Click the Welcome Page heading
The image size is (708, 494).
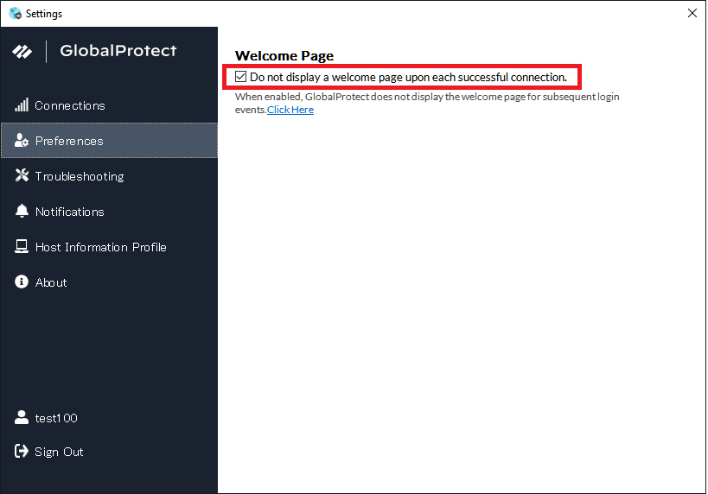tap(284, 55)
